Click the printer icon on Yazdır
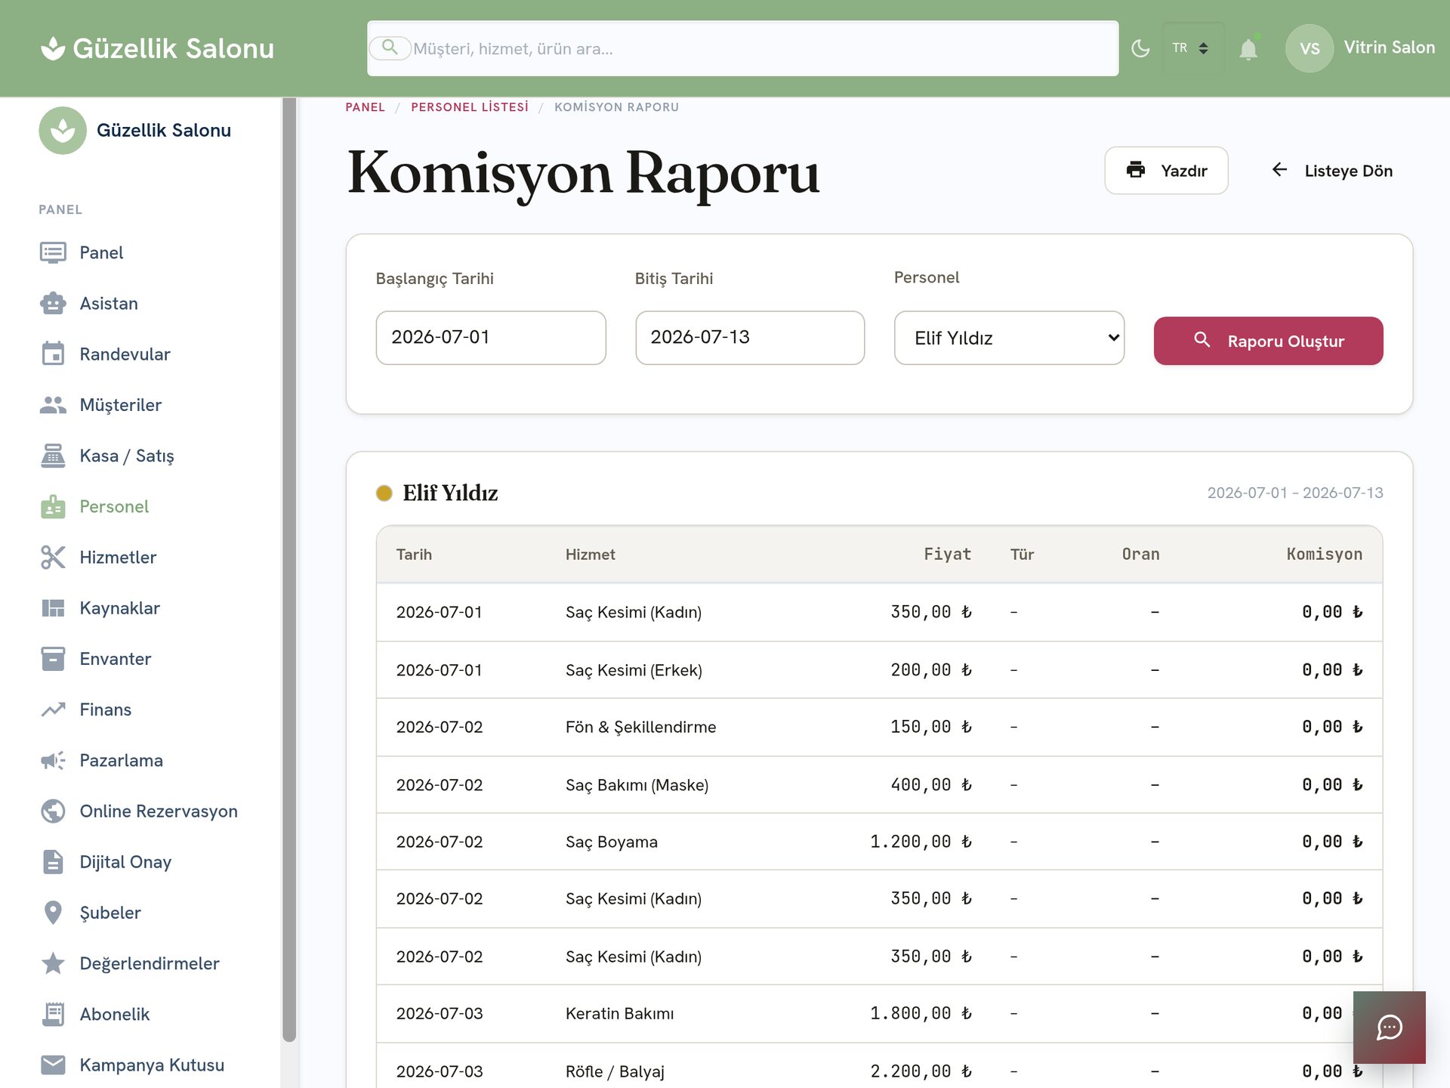Viewport: 1450px width, 1088px height. 1135,170
